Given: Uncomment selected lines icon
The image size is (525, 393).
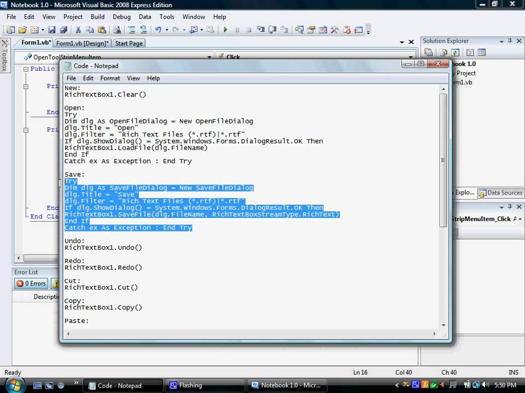Looking at the screenshot, I should tap(143, 29).
